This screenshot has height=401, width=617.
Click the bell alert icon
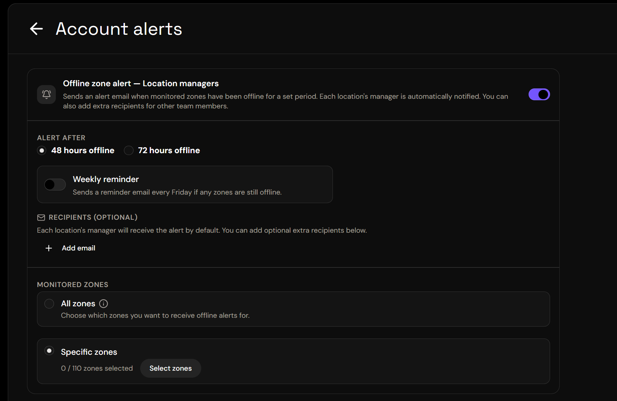point(47,94)
